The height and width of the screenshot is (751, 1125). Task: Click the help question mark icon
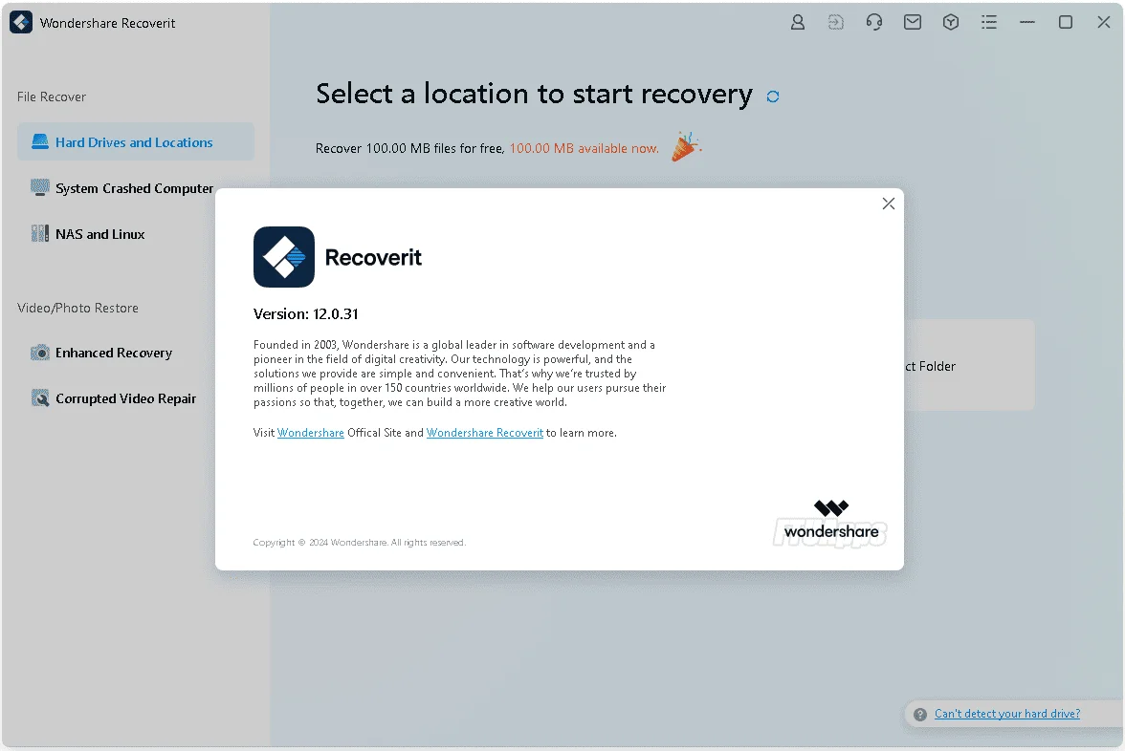tap(920, 715)
